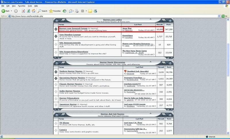Click the Mail envelope toolbar icon
Screen dimensions: 230x139
(70, 11)
